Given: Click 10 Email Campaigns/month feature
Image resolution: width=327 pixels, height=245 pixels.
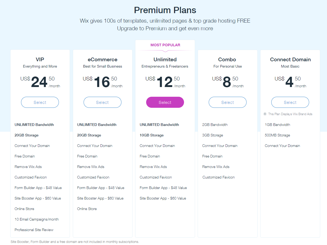Looking at the screenshot, I should [x=37, y=219].
